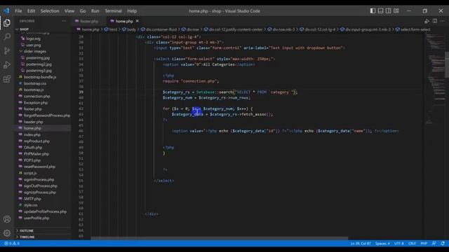The width and height of the screenshot is (449, 252).
Task: Open script.js in the explorer
Action: [x=30, y=173]
